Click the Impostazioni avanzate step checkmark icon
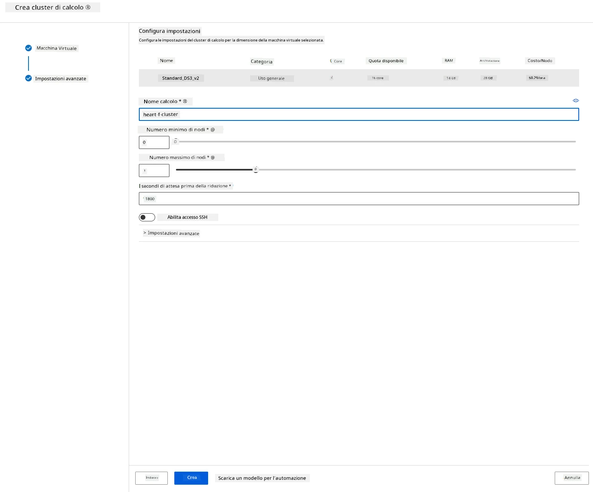593x492 pixels. pos(29,78)
